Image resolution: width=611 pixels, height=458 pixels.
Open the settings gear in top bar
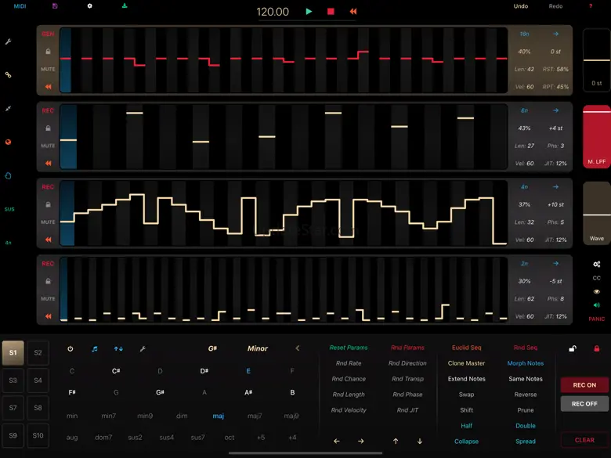pyautogui.click(x=89, y=5)
